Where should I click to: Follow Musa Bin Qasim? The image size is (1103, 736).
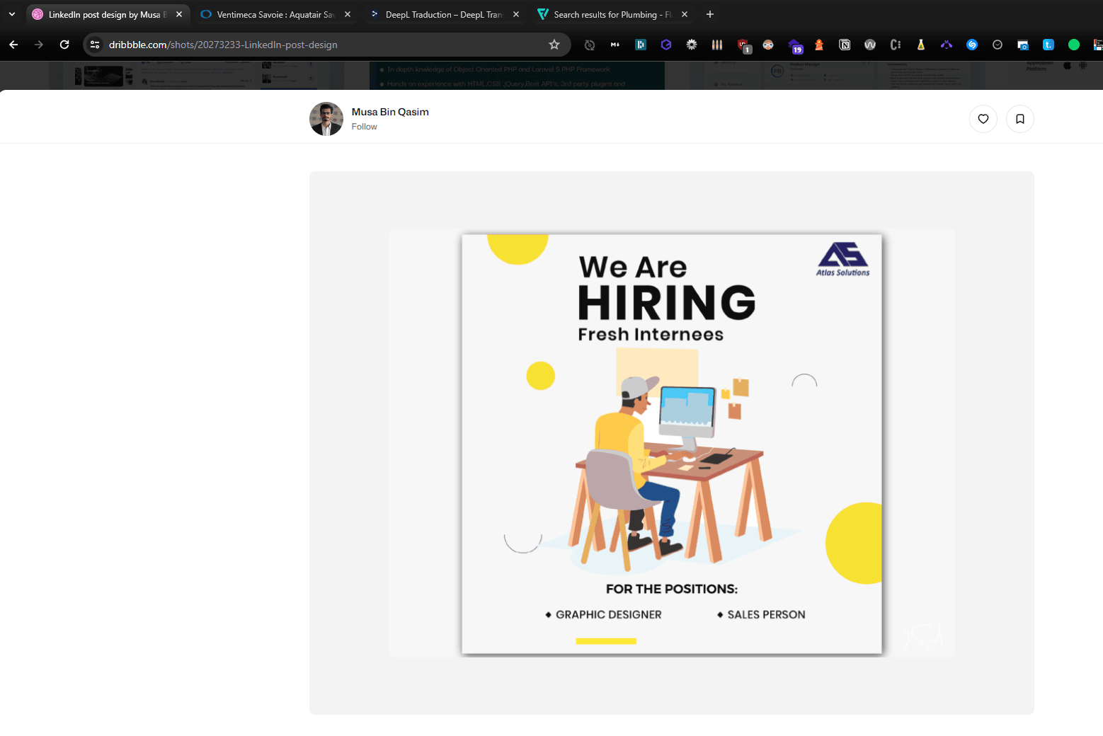click(x=364, y=127)
